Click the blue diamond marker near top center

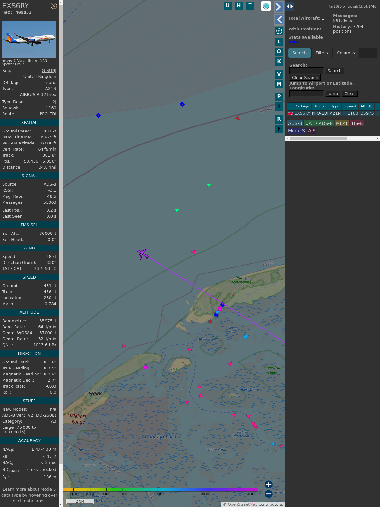click(x=182, y=104)
